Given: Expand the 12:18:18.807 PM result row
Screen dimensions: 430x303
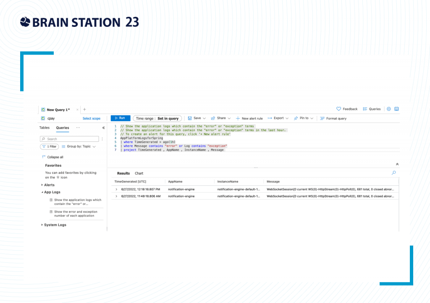Looking at the screenshot, I should click(116, 189).
